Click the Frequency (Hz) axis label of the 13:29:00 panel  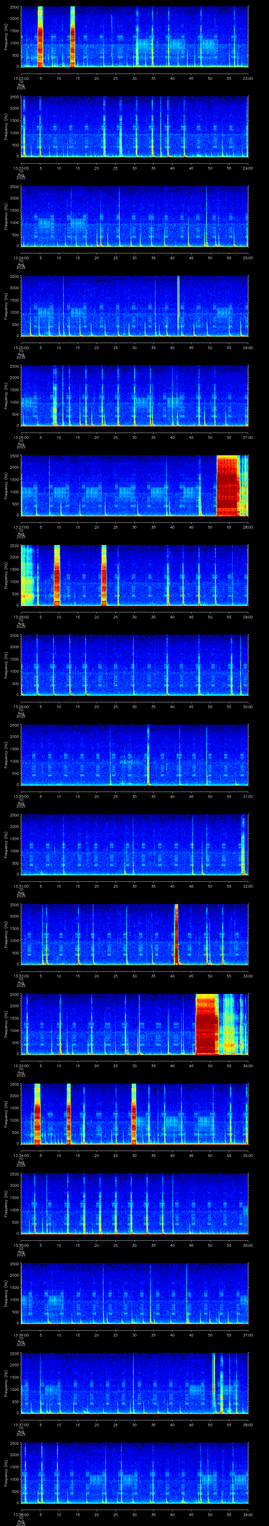6,665
